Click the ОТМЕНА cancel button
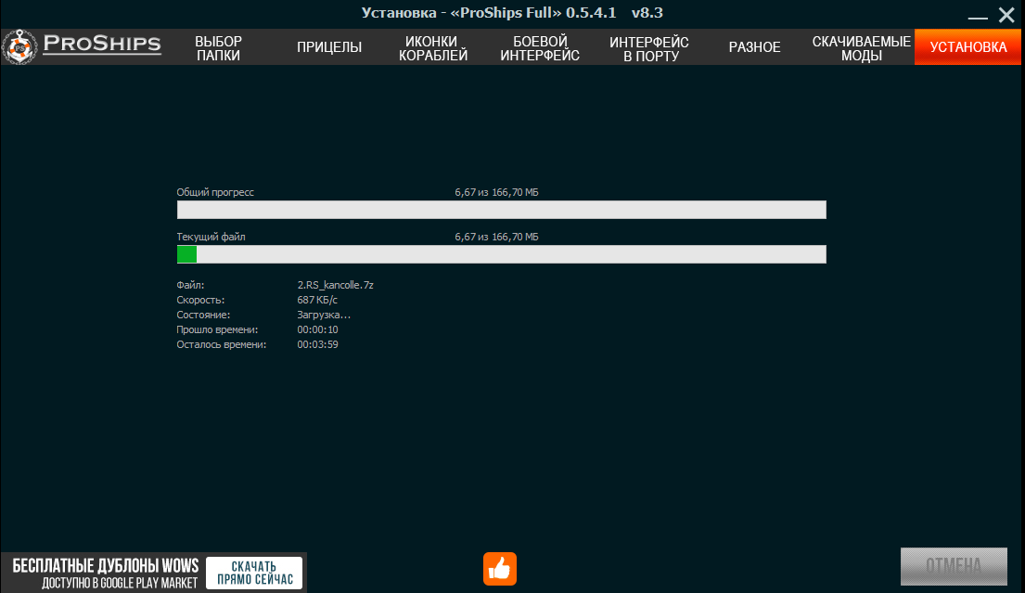 [x=954, y=566]
